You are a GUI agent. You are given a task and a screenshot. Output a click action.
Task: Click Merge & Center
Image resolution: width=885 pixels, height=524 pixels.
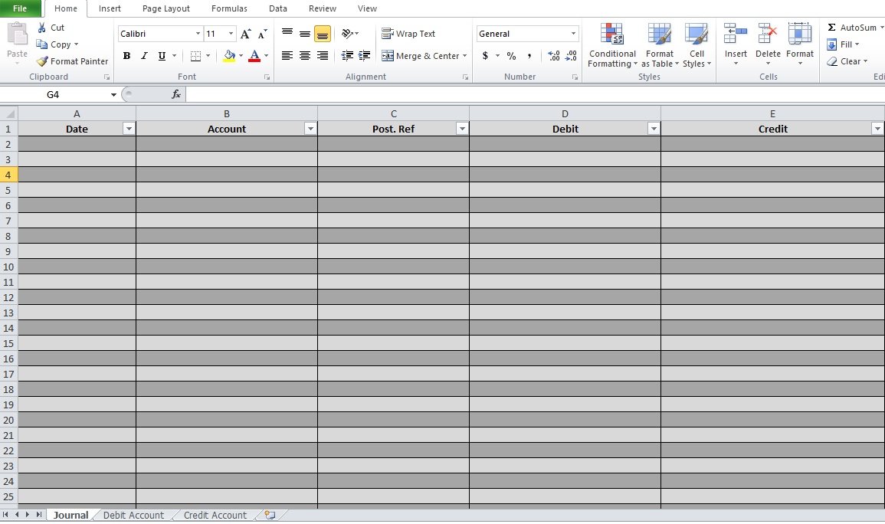pyautogui.click(x=421, y=56)
